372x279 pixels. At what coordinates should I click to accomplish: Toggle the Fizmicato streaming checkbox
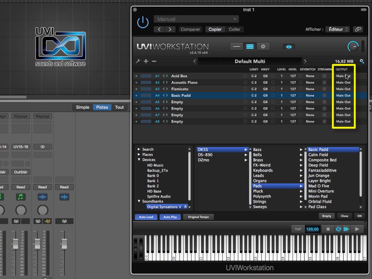click(x=324, y=89)
